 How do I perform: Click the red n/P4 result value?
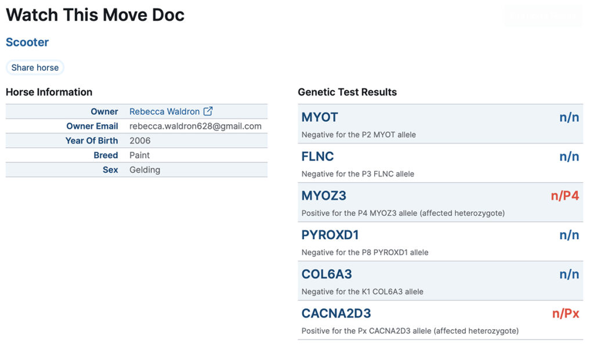564,196
